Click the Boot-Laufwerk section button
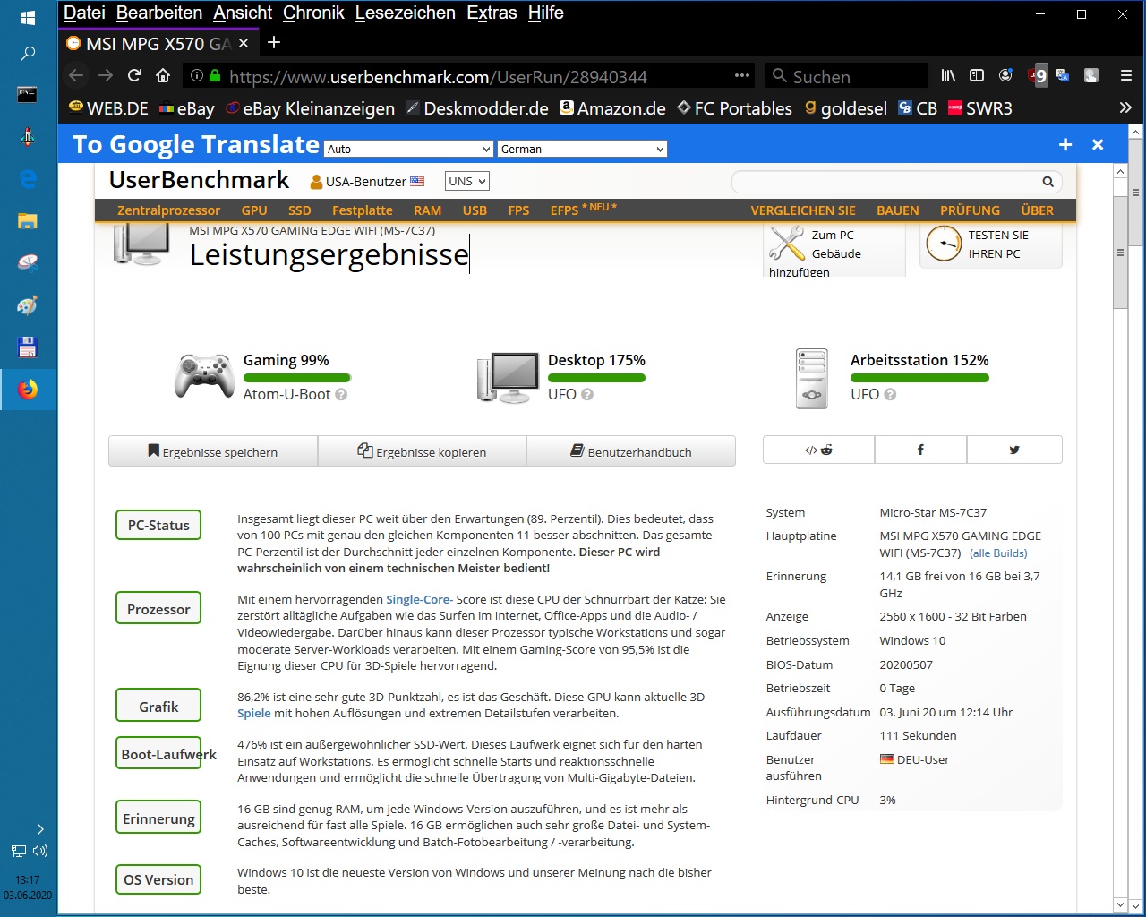This screenshot has height=917, width=1146. [158, 754]
